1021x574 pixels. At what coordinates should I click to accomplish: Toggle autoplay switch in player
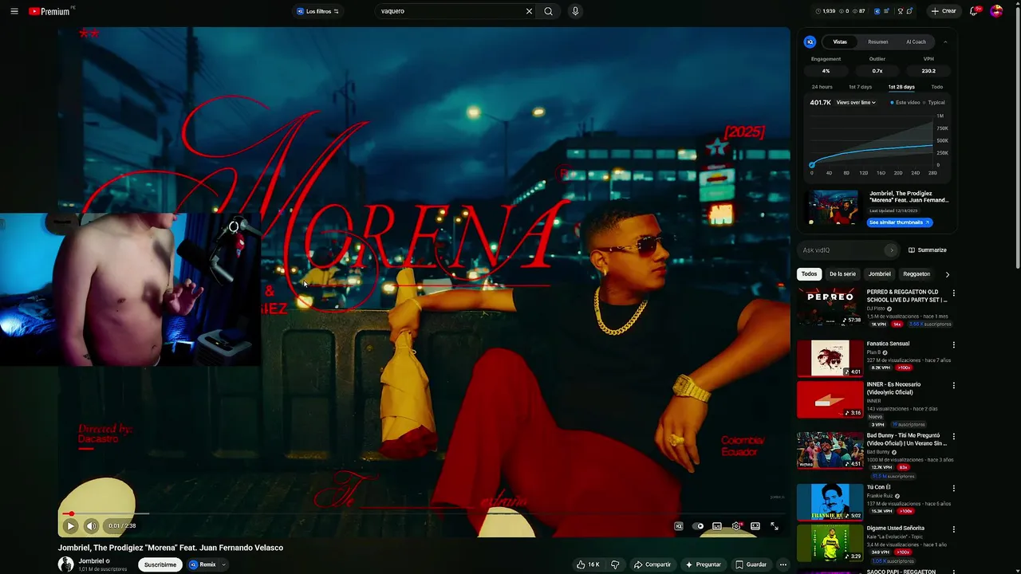[x=698, y=526]
